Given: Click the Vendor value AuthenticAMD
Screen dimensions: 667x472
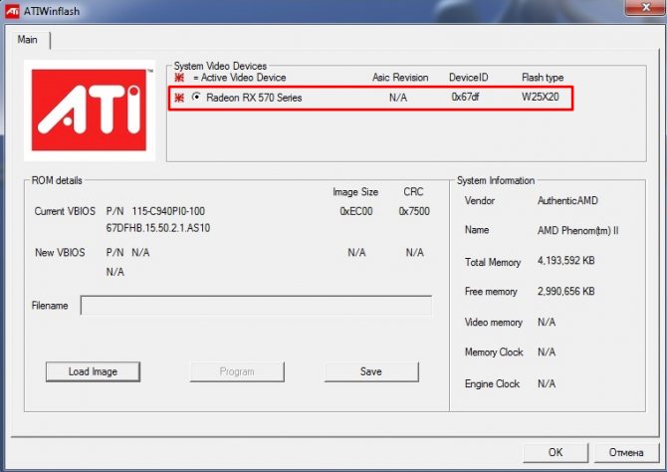Looking at the screenshot, I should pyautogui.click(x=567, y=200).
